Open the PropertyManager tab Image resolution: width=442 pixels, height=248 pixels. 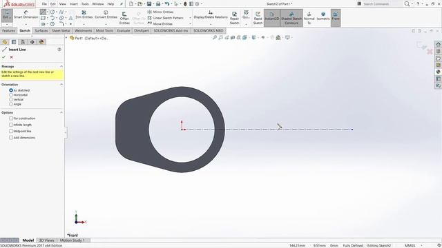(x=14, y=42)
